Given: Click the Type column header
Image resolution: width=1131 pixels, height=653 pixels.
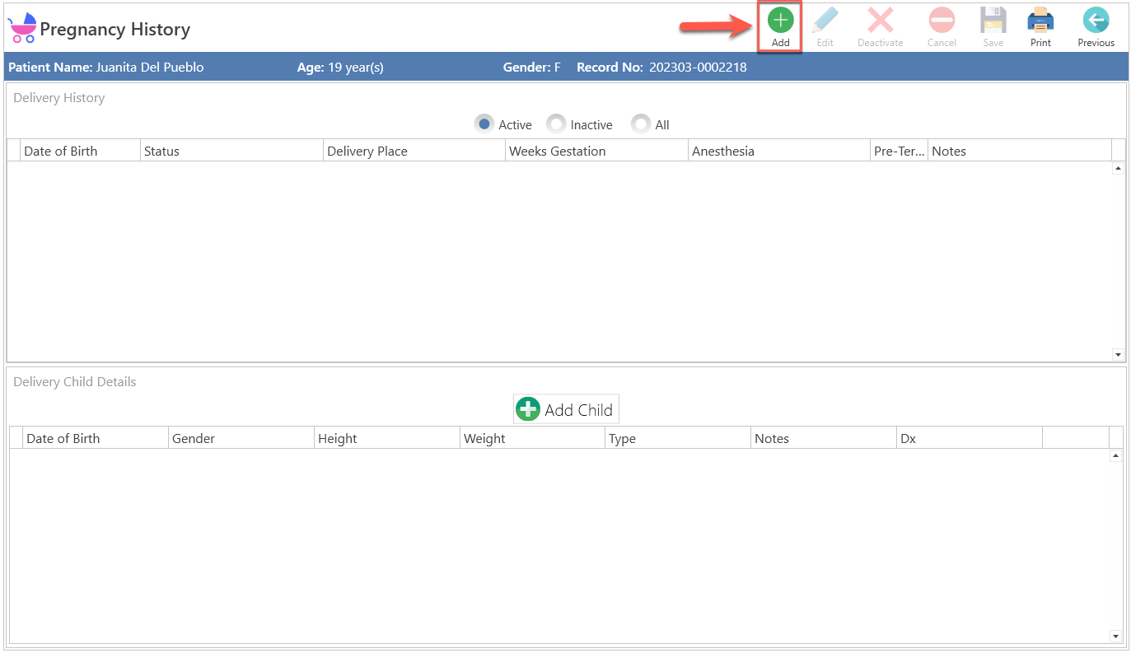Looking at the screenshot, I should (x=678, y=438).
